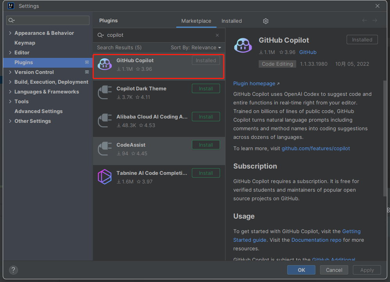Click the project-level icon beside Version Control
Viewport: 390px width, 282px height.
click(x=87, y=72)
